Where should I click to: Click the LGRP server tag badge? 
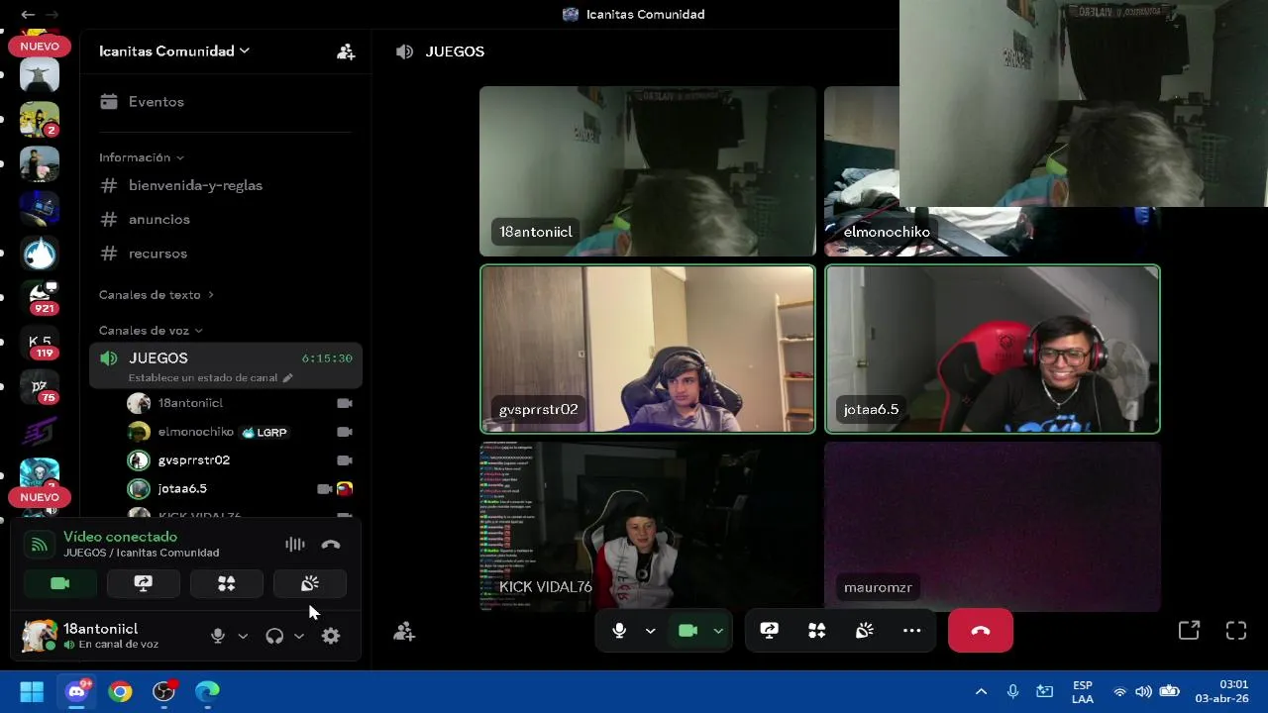264,432
